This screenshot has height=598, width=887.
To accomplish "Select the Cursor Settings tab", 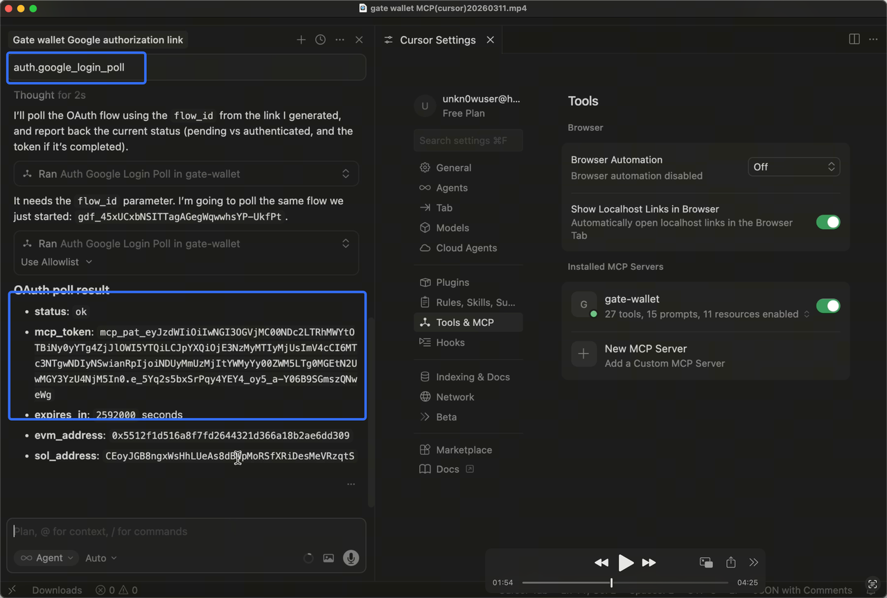I will pos(437,40).
